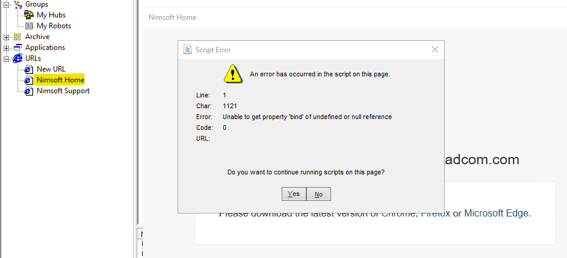
Task: Click the Nimsoft Support page icon
Action: click(29, 91)
